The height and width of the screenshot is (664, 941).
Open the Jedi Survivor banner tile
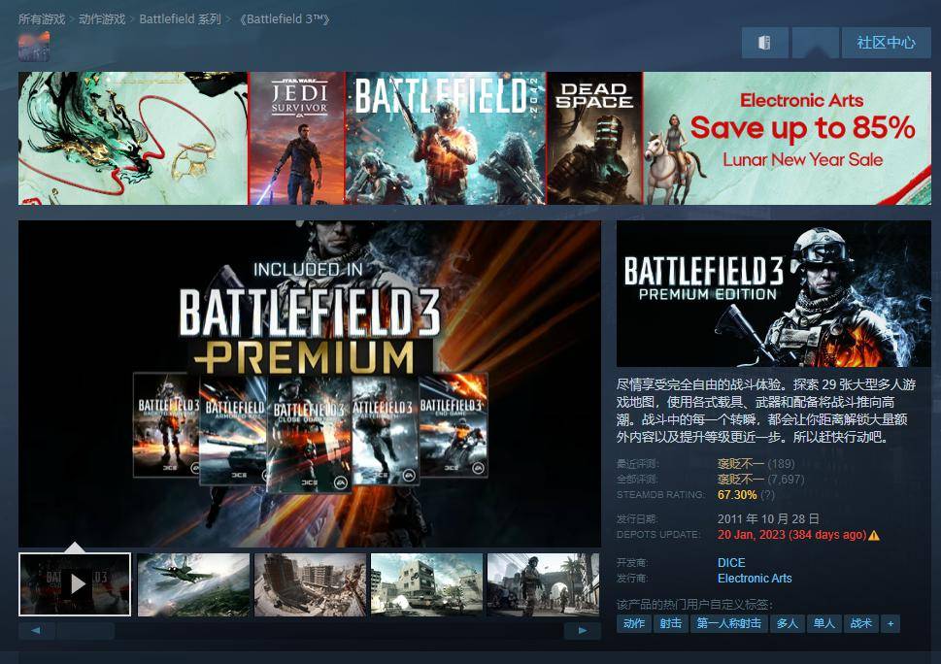pos(297,138)
